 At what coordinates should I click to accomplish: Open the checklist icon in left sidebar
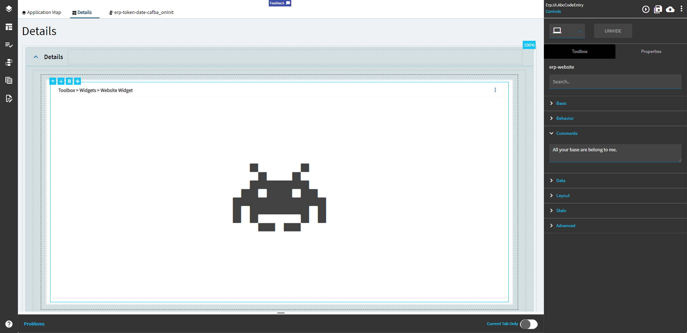[x=9, y=45]
